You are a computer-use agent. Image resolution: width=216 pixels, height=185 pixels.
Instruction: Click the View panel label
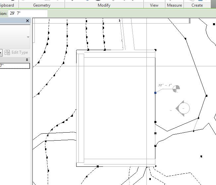click(x=154, y=5)
